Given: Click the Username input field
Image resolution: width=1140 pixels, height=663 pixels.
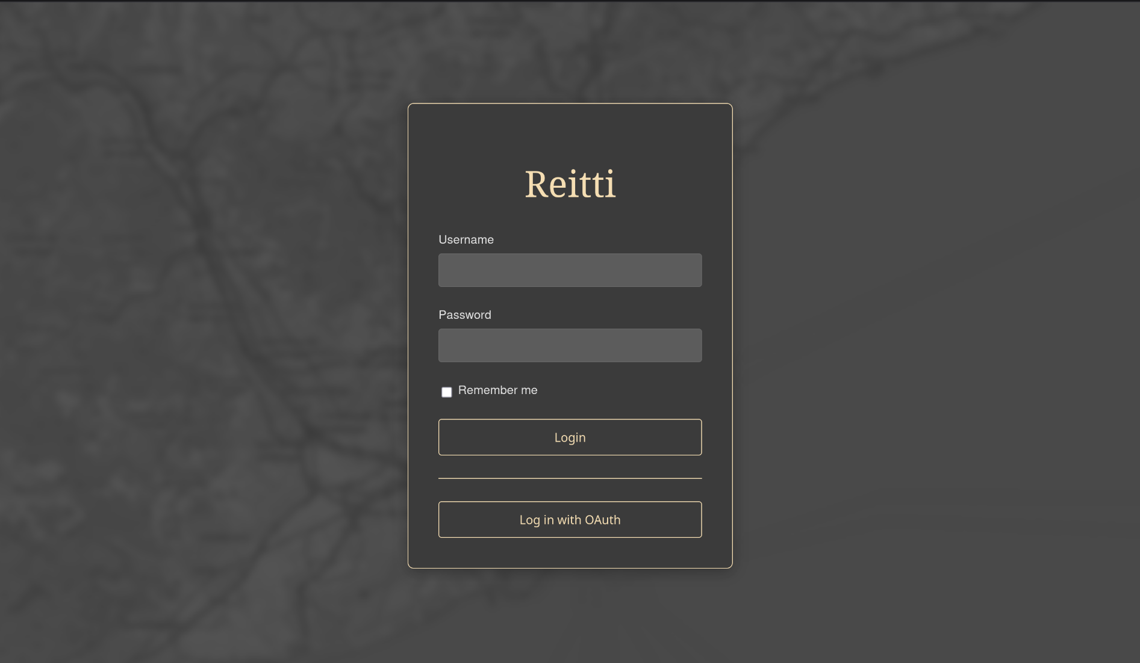Looking at the screenshot, I should pyautogui.click(x=570, y=270).
